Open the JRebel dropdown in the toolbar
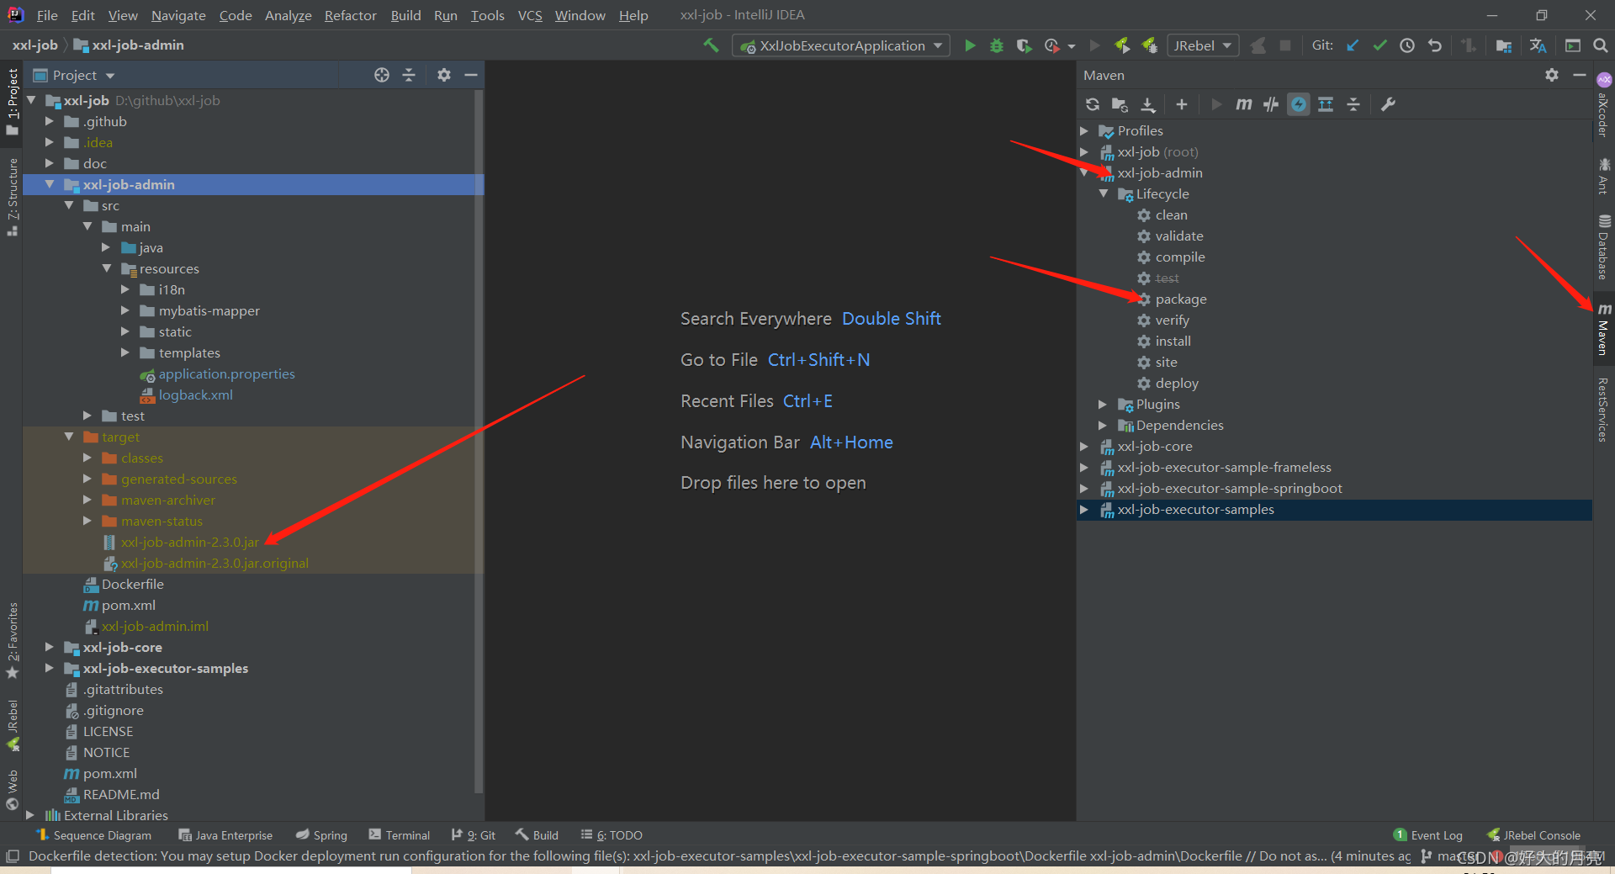The image size is (1615, 874). (x=1203, y=45)
